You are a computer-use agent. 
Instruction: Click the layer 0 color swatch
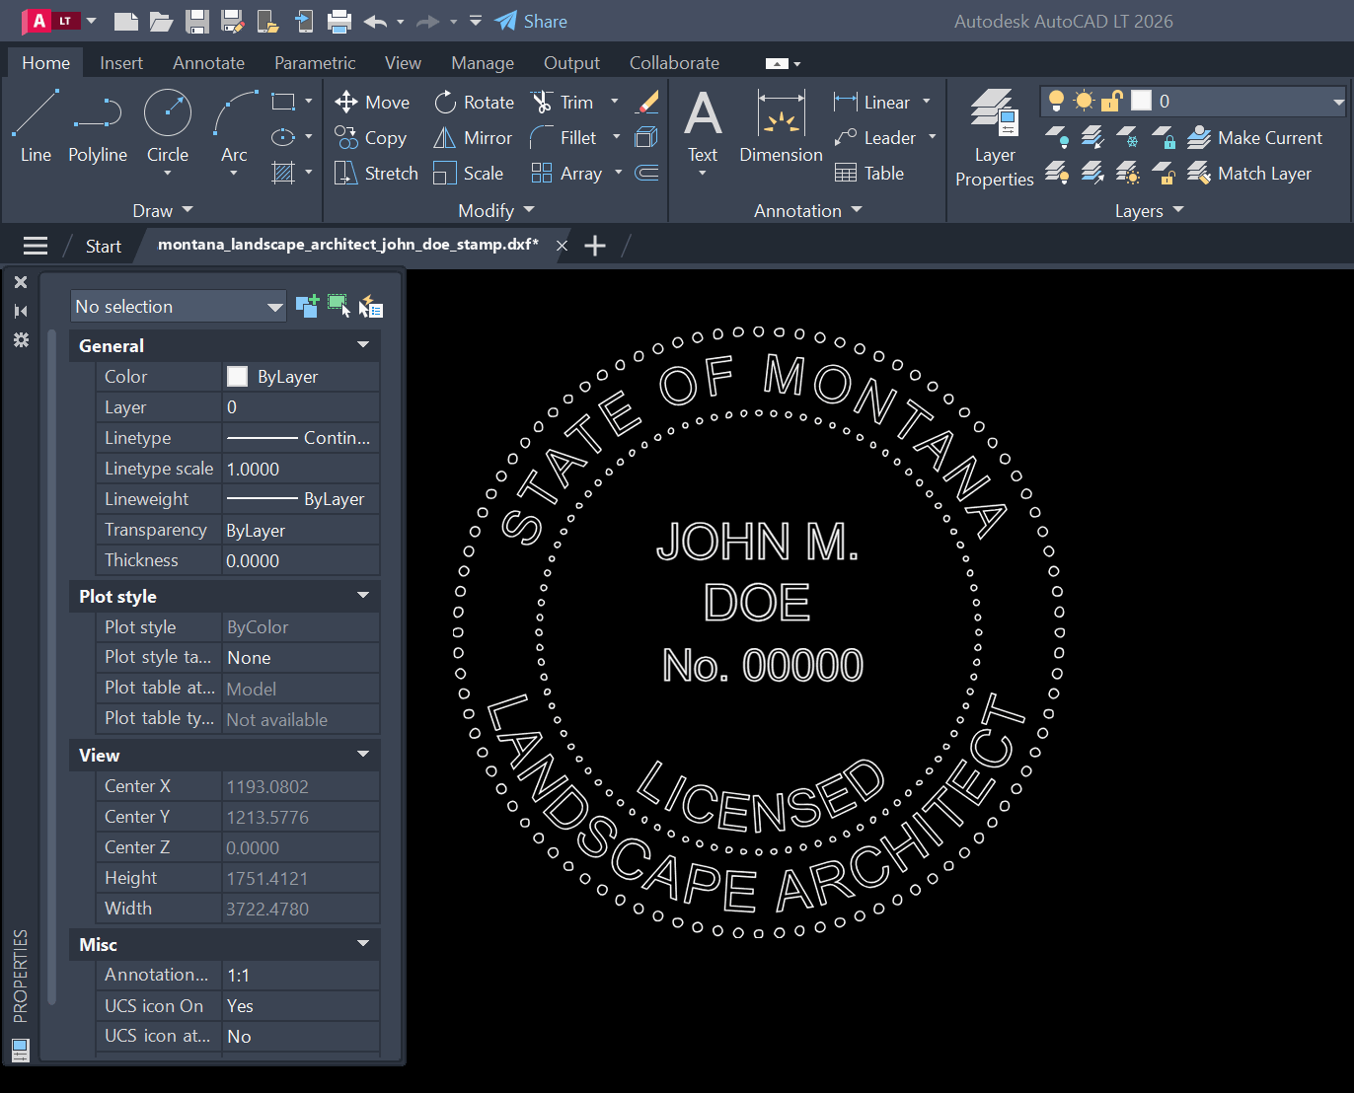[x=1141, y=101]
